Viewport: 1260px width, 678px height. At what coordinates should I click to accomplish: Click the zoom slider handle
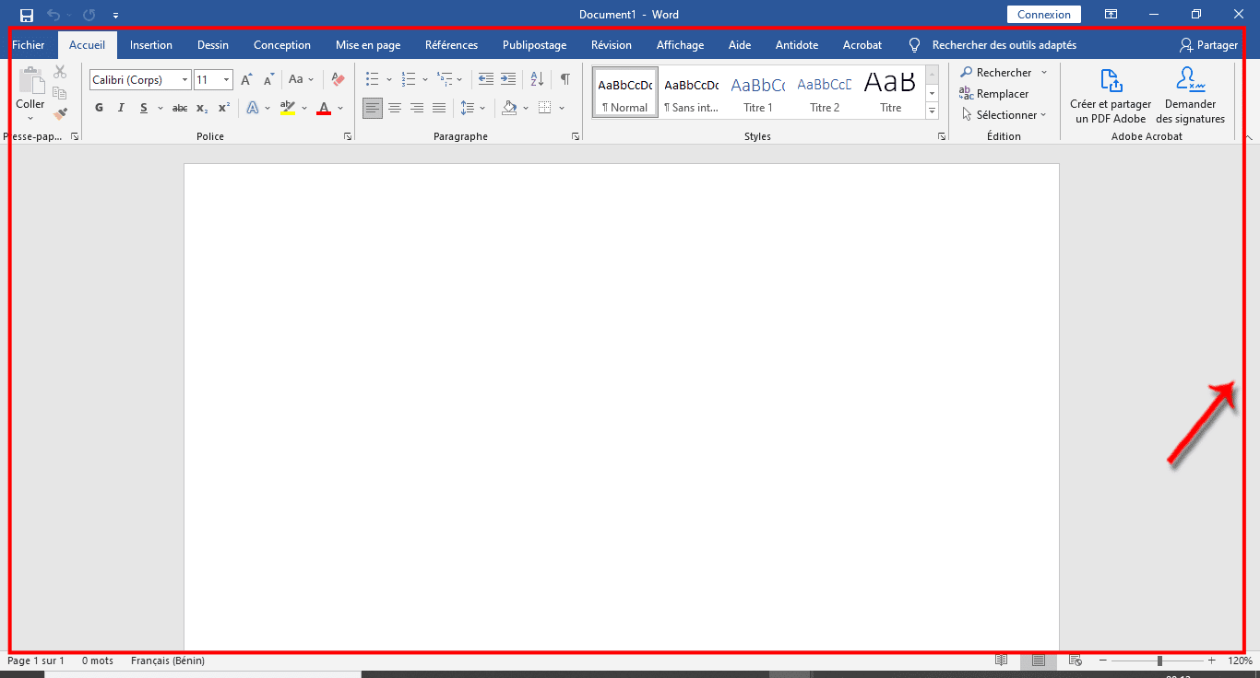[x=1159, y=660]
